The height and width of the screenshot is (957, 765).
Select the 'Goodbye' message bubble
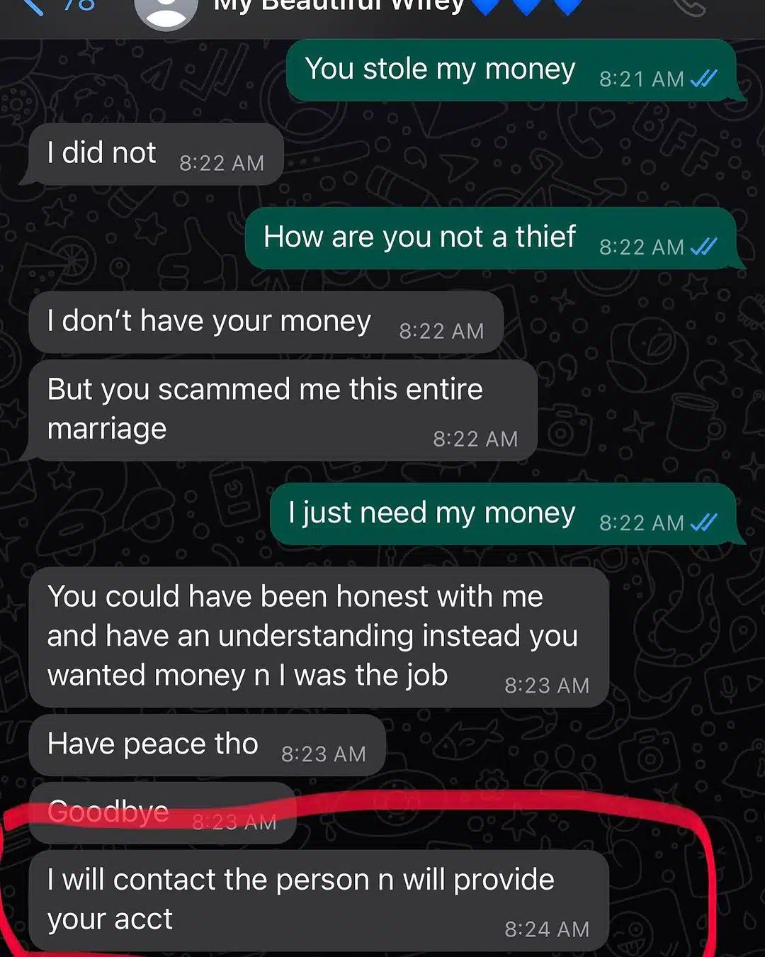pos(162,813)
